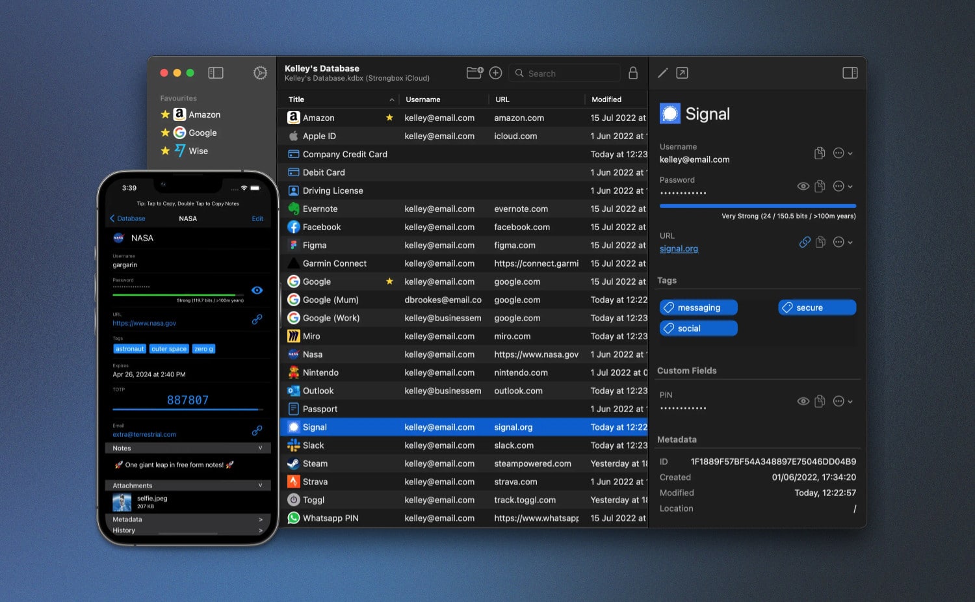Add a new entry with plus icon
The image size is (975, 602).
click(495, 73)
